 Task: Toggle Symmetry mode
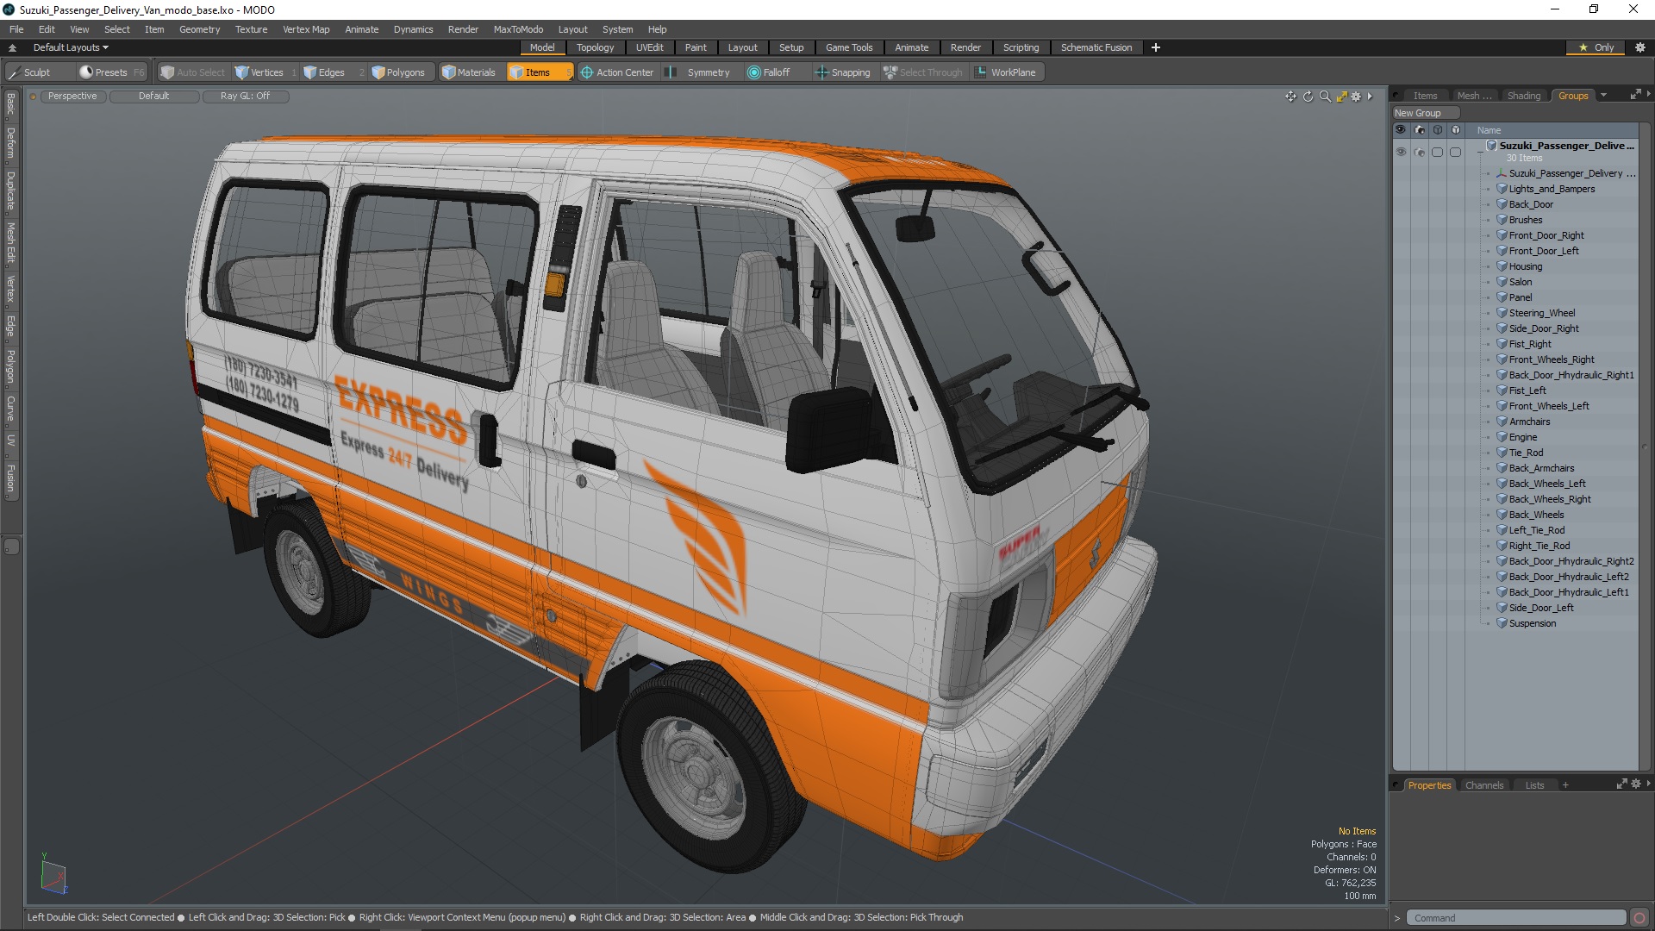(699, 72)
